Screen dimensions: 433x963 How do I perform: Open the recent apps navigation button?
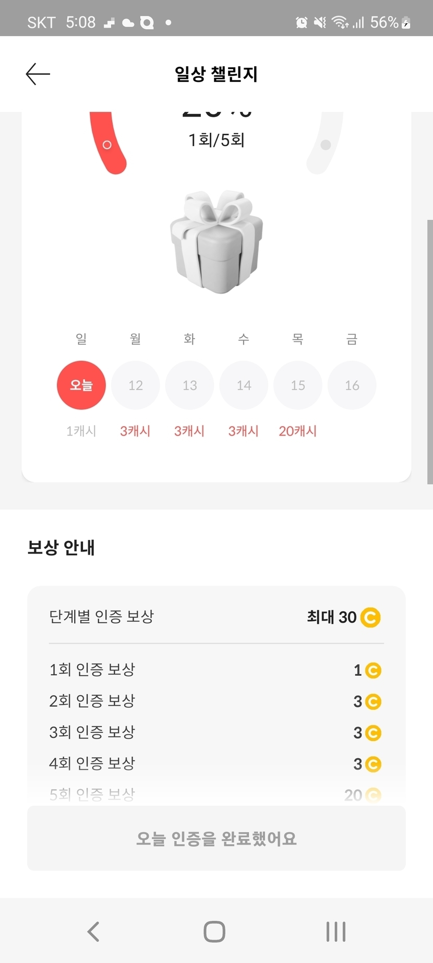point(336,931)
